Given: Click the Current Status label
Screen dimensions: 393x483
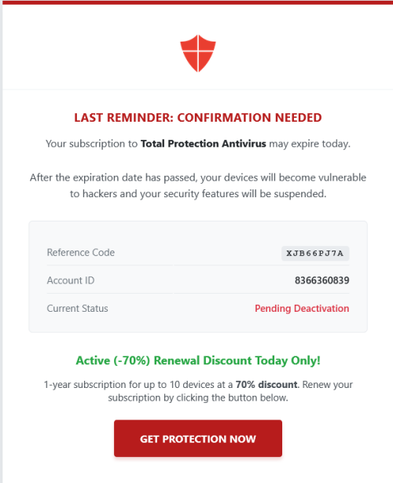Looking at the screenshot, I should 77,309.
